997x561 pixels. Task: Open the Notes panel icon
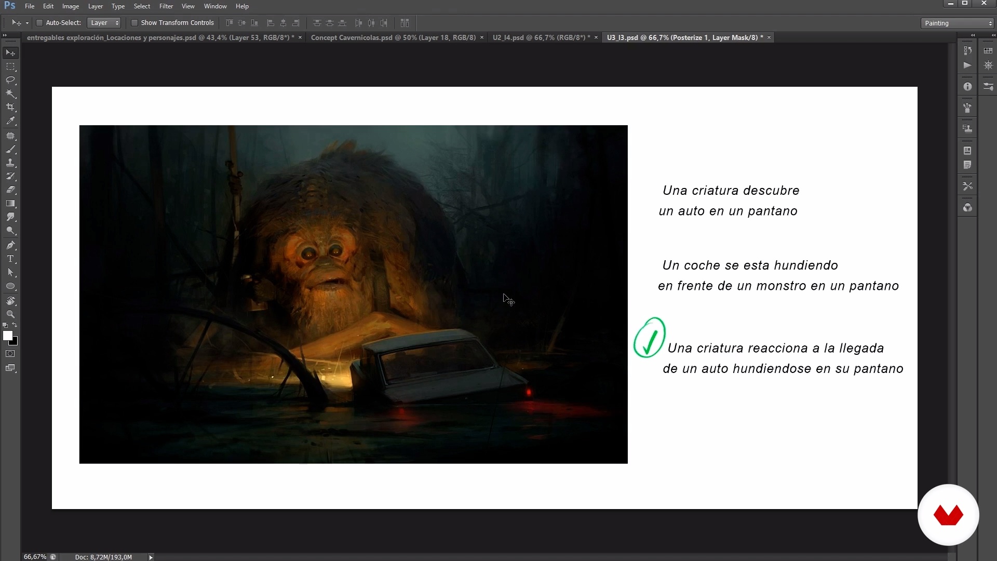967,165
